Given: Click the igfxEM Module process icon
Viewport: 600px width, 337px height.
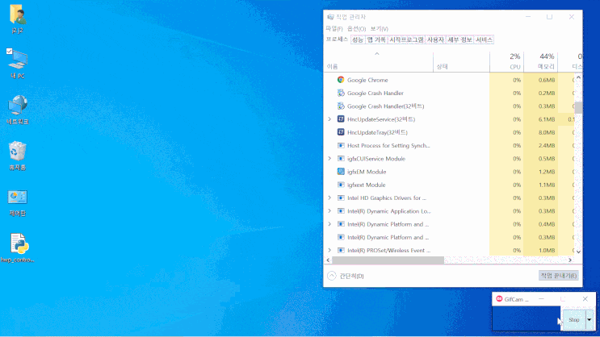Looking at the screenshot, I should [x=341, y=172].
